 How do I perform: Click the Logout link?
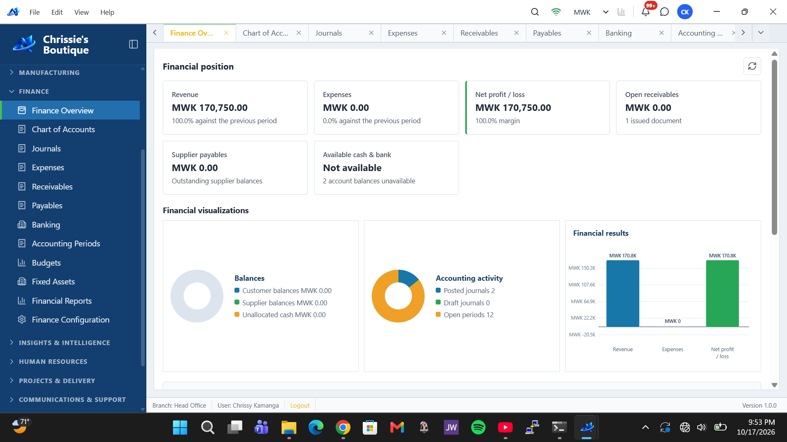[x=300, y=405]
